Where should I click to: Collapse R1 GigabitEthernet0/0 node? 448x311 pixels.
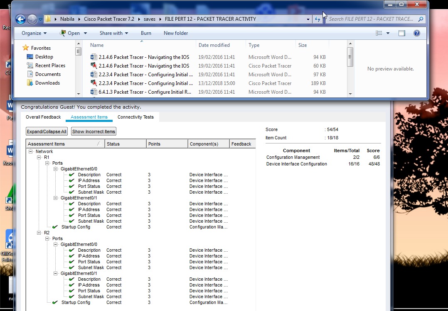click(x=55, y=169)
